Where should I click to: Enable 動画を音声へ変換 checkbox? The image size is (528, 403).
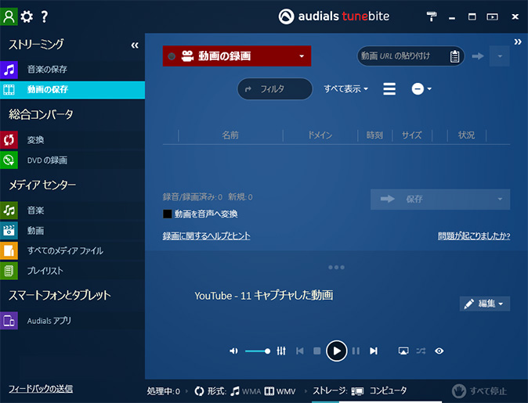(168, 214)
